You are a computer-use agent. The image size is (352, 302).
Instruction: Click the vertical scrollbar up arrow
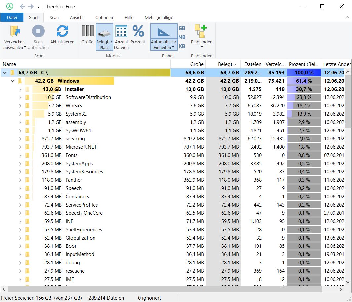point(348,72)
